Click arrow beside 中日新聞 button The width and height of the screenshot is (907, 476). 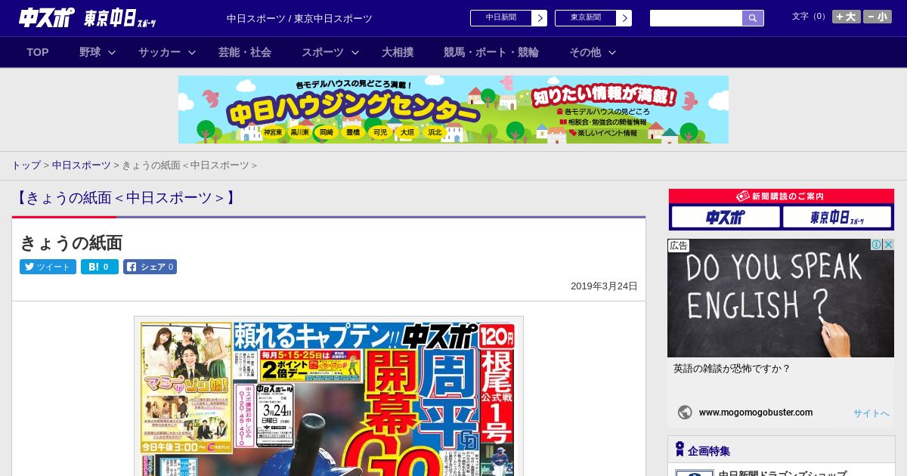point(540,18)
